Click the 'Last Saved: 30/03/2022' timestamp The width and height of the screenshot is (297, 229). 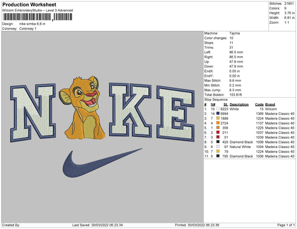(98, 225)
